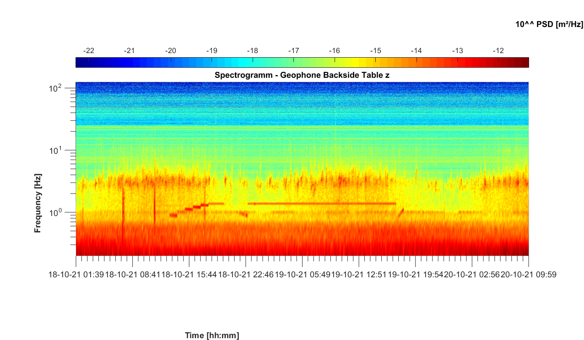Select the time tick label "19-10-21 19:54"
Screen dimensions: 584x340
416,275
